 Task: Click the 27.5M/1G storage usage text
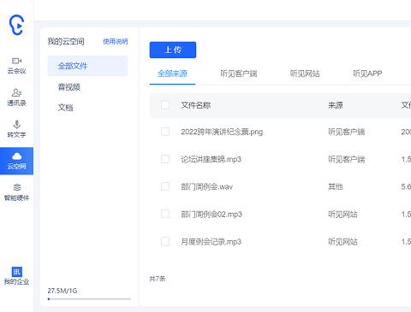pyautogui.click(x=63, y=291)
